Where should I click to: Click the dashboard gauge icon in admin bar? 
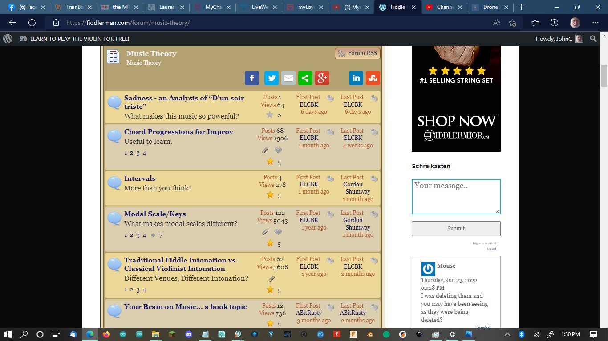[x=23, y=39]
